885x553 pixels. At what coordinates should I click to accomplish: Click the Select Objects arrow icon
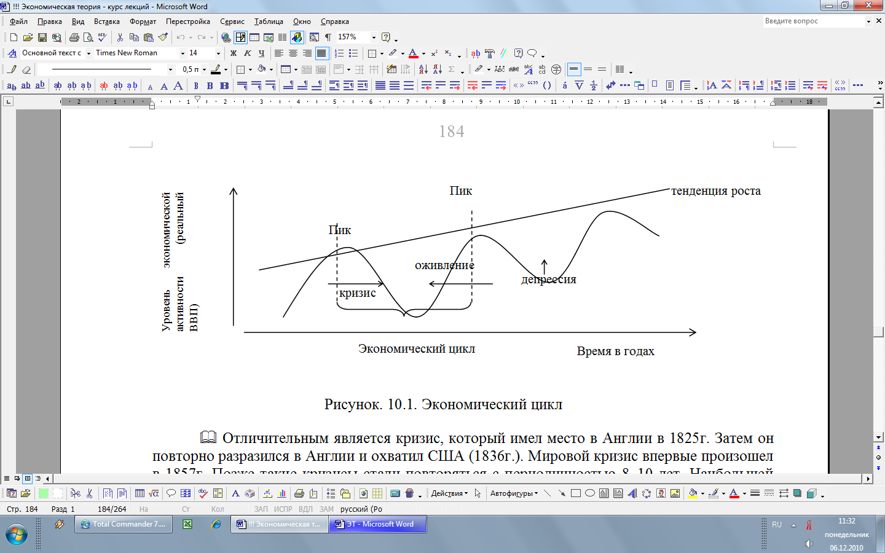[x=478, y=493]
